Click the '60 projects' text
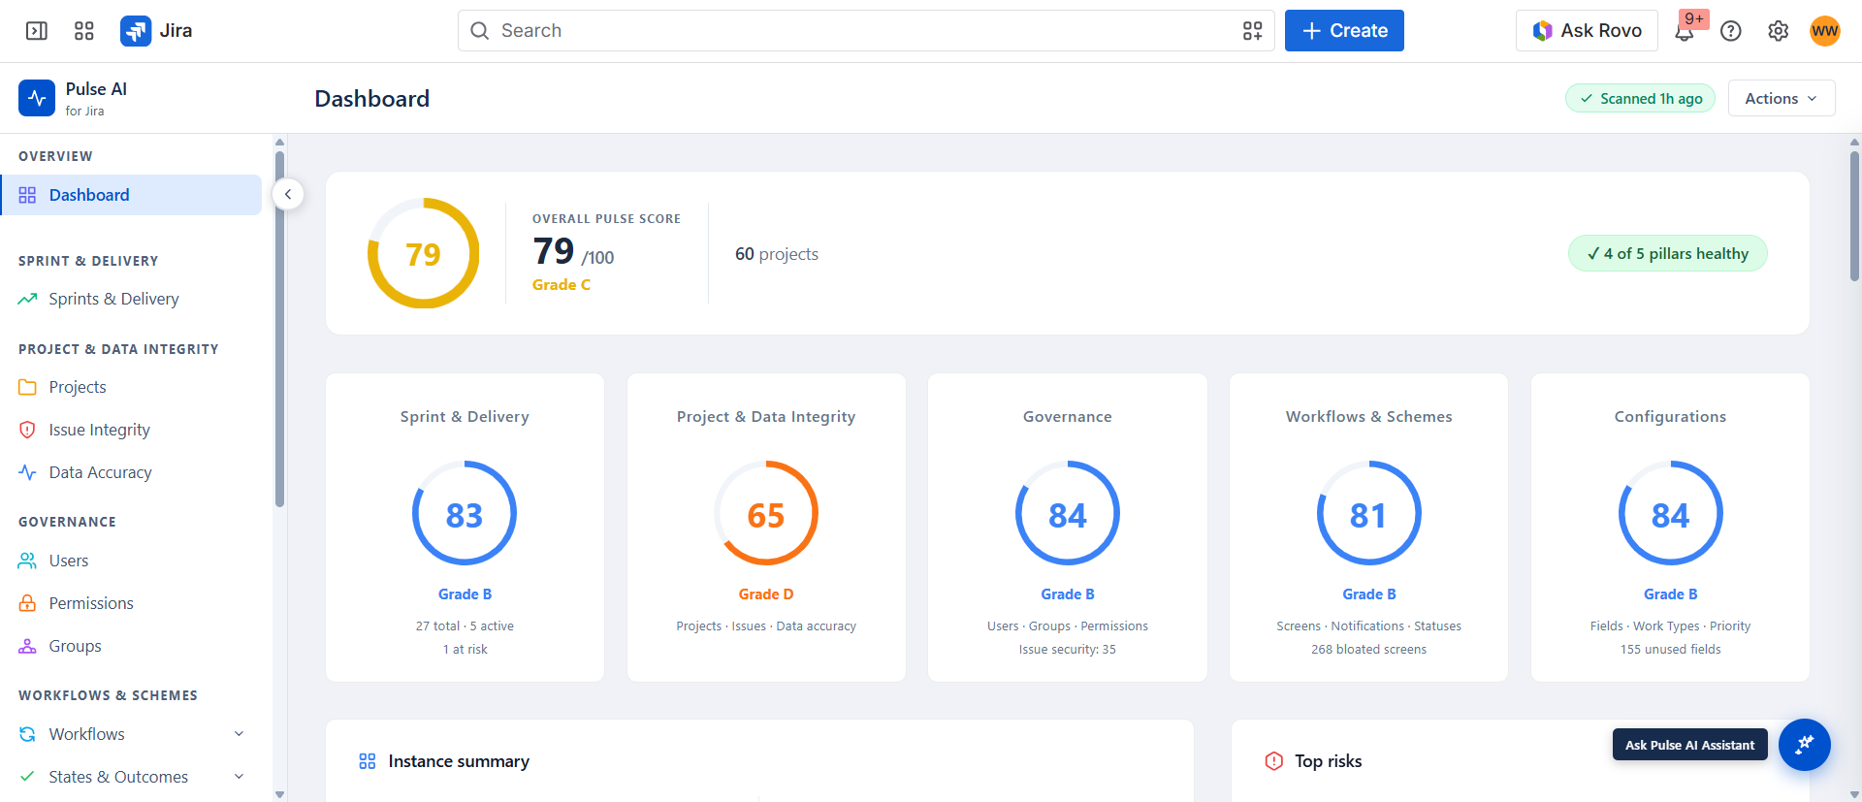Image resolution: width=1862 pixels, height=802 pixels. tap(777, 254)
